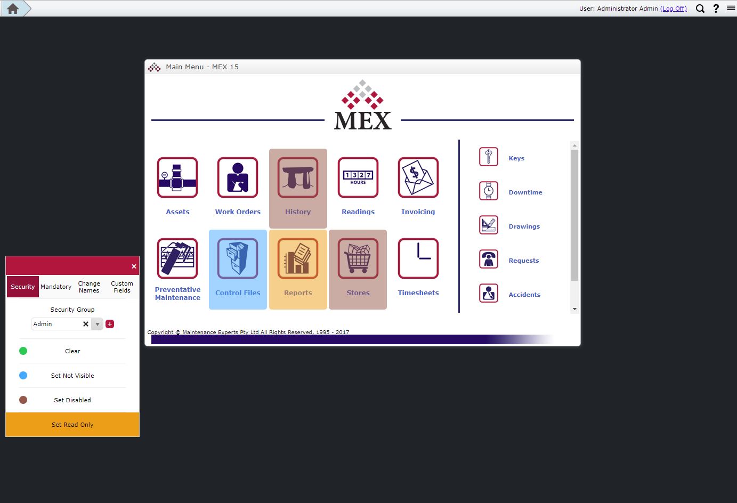Viewport: 737px width, 503px height.
Task: Click the Main Menu - MEX 15 title
Action: pyautogui.click(x=202, y=67)
